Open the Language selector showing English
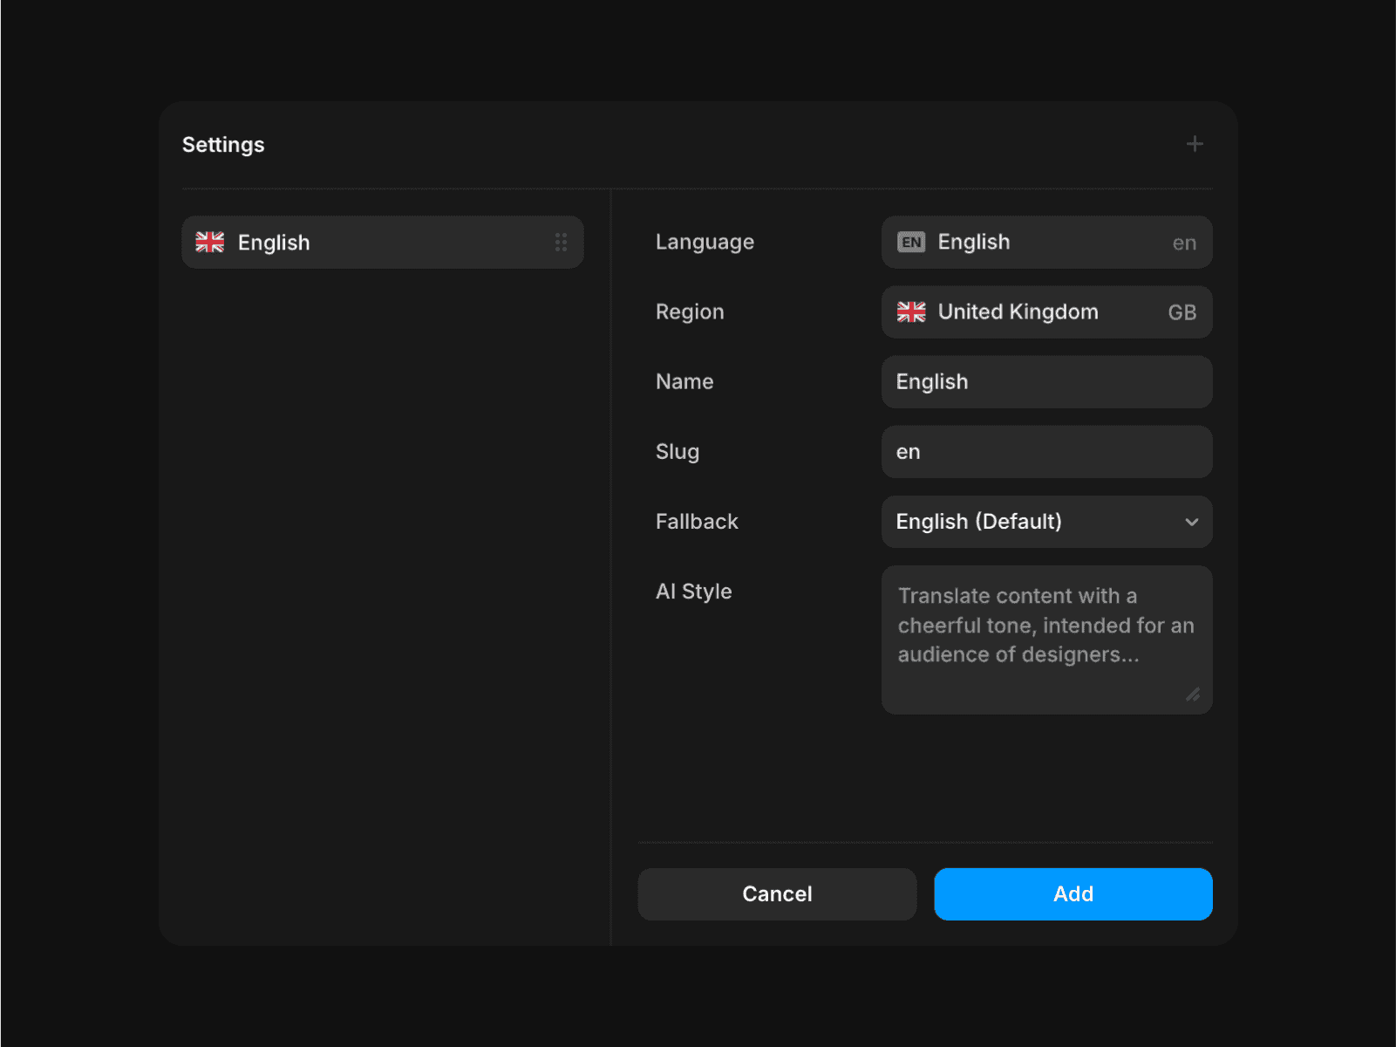The width and height of the screenshot is (1396, 1047). (x=1046, y=242)
